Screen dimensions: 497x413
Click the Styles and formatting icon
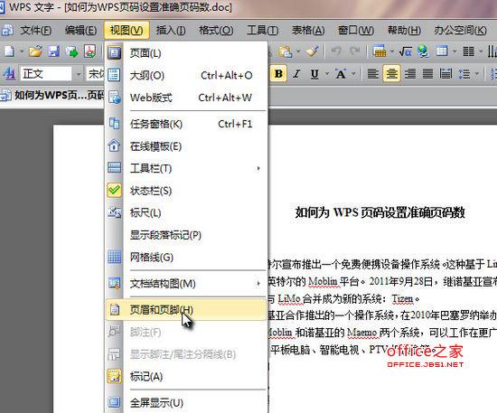tap(9, 74)
